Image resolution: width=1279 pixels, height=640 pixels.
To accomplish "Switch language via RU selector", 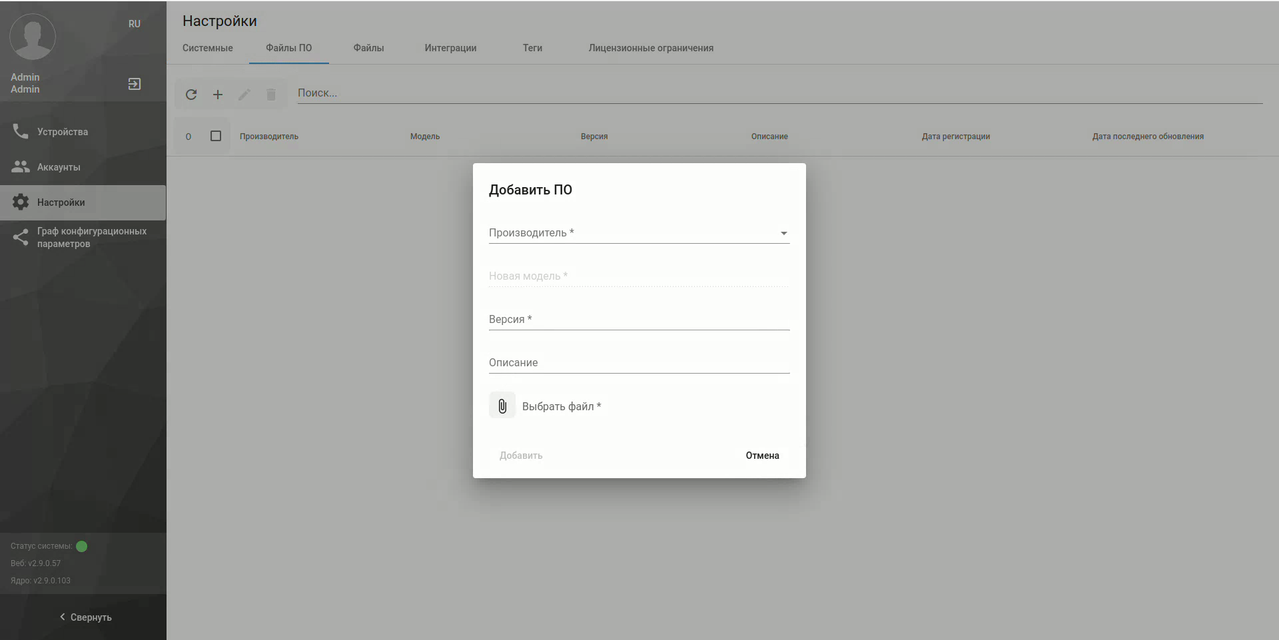I will tap(135, 24).
